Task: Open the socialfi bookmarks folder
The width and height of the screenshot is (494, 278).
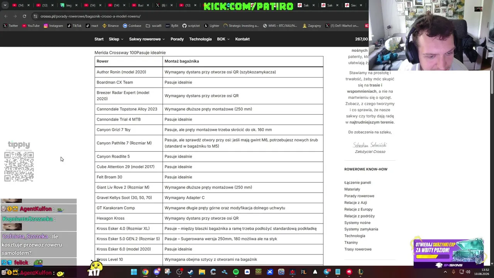Action: 154,26
